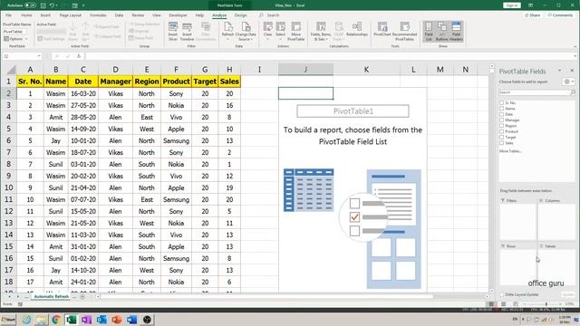Click the Sign in button
Image resolution: width=580 pixels, height=326 pixels.
tap(512, 5)
